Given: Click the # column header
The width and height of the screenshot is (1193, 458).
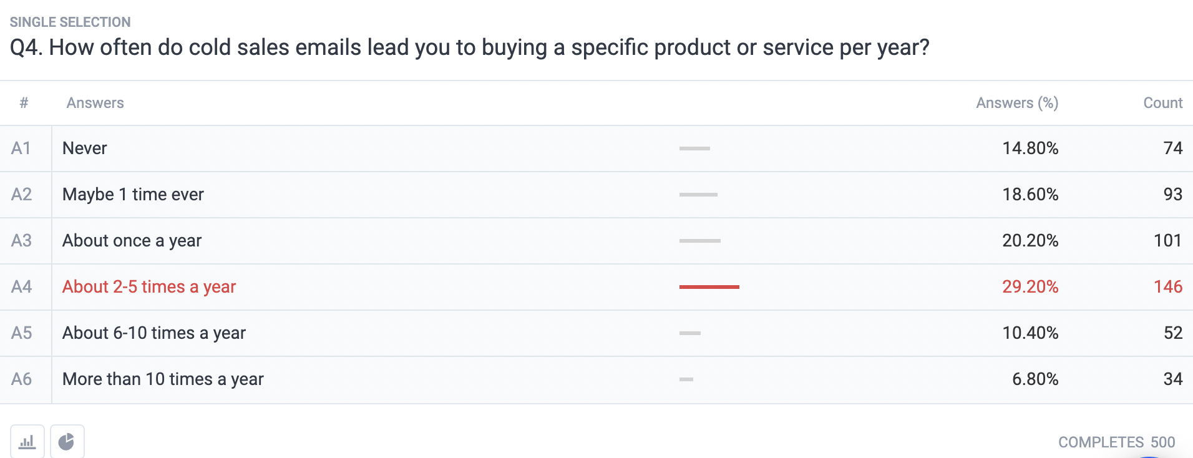Looking at the screenshot, I should 24,103.
